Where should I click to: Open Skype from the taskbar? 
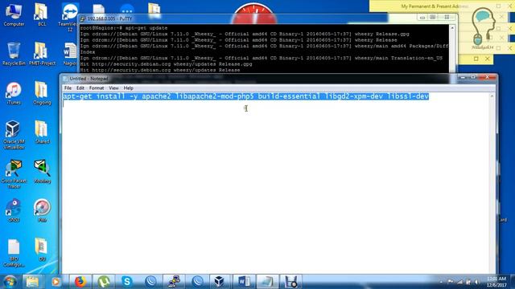click(x=127, y=282)
